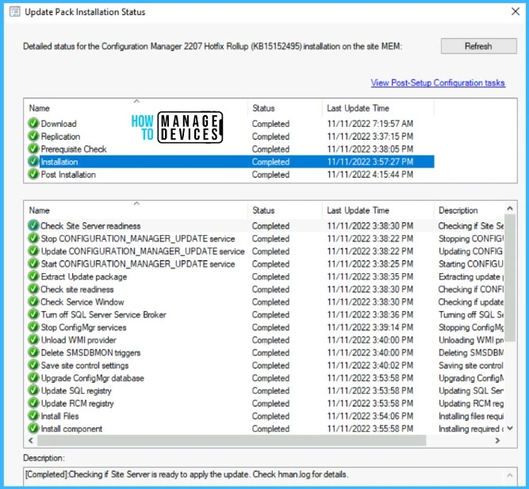Click check icon of Update RCM registry

33,403
